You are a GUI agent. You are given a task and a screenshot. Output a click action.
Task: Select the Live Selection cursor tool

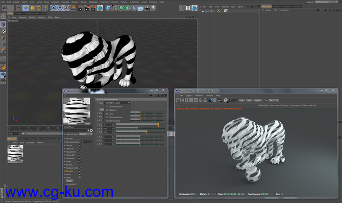click(x=19, y=8)
